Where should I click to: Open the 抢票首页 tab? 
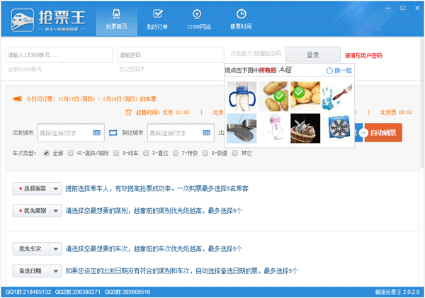coord(117,20)
